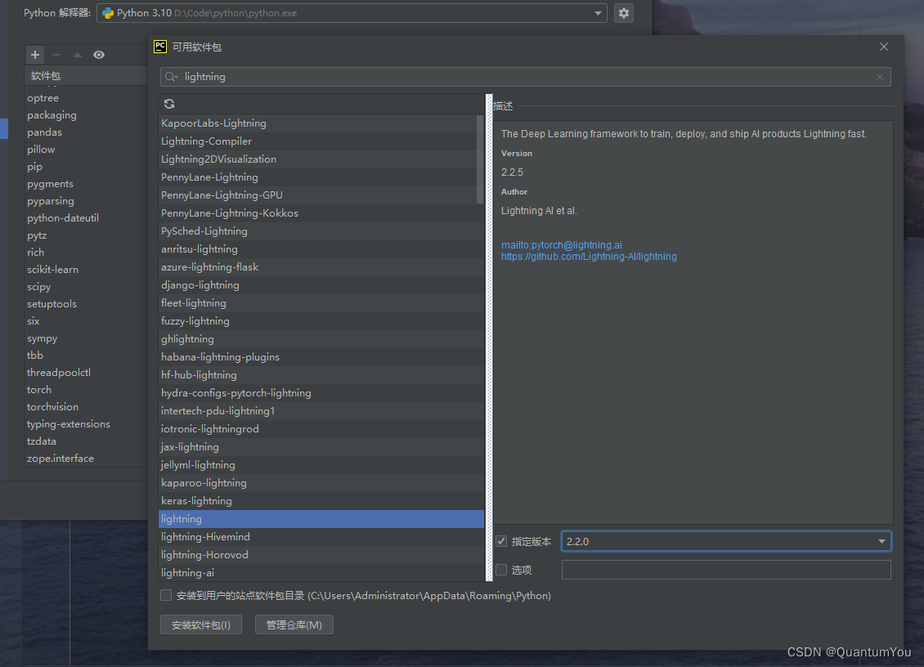The width and height of the screenshot is (924, 667).
Task: Select optree in installed packages list
Action: [86, 98]
